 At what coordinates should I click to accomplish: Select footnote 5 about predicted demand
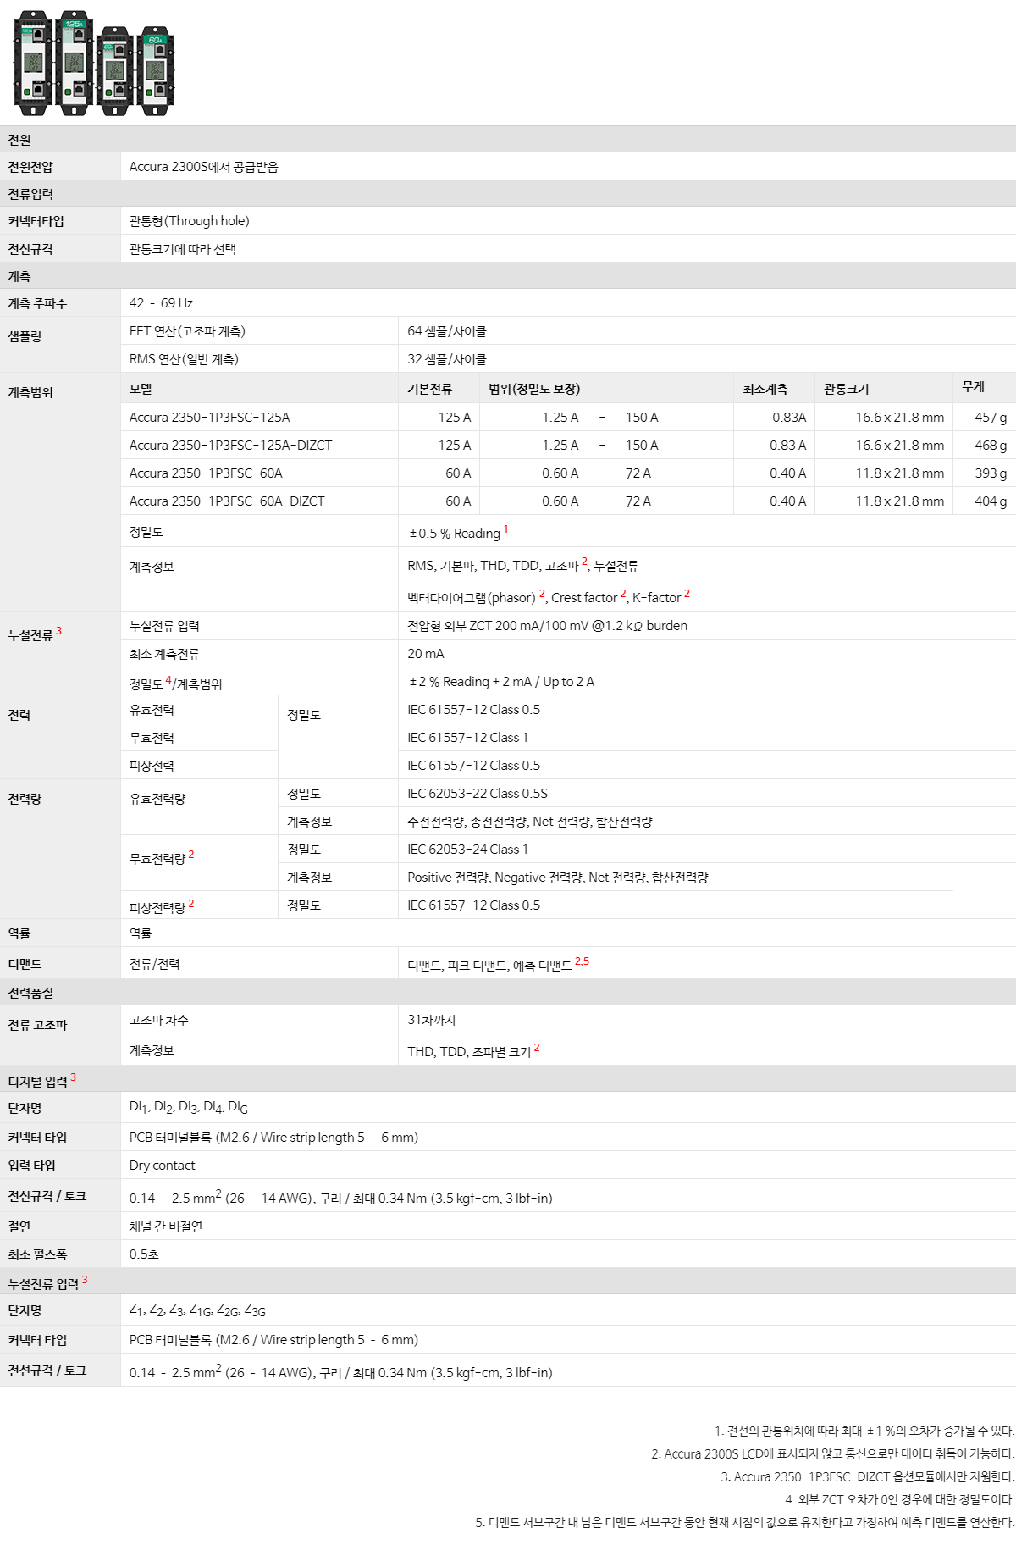click(x=744, y=1522)
